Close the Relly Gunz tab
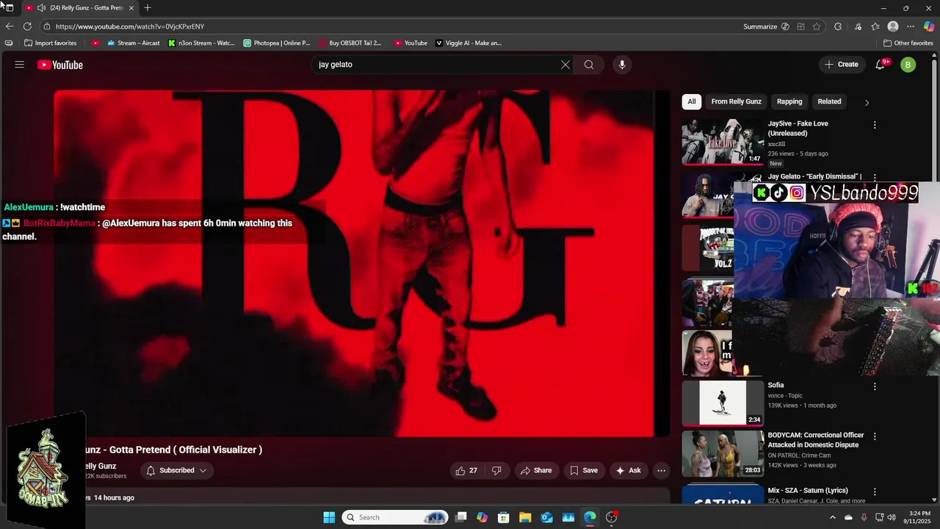Viewport: 940px width, 529px height. click(x=131, y=7)
